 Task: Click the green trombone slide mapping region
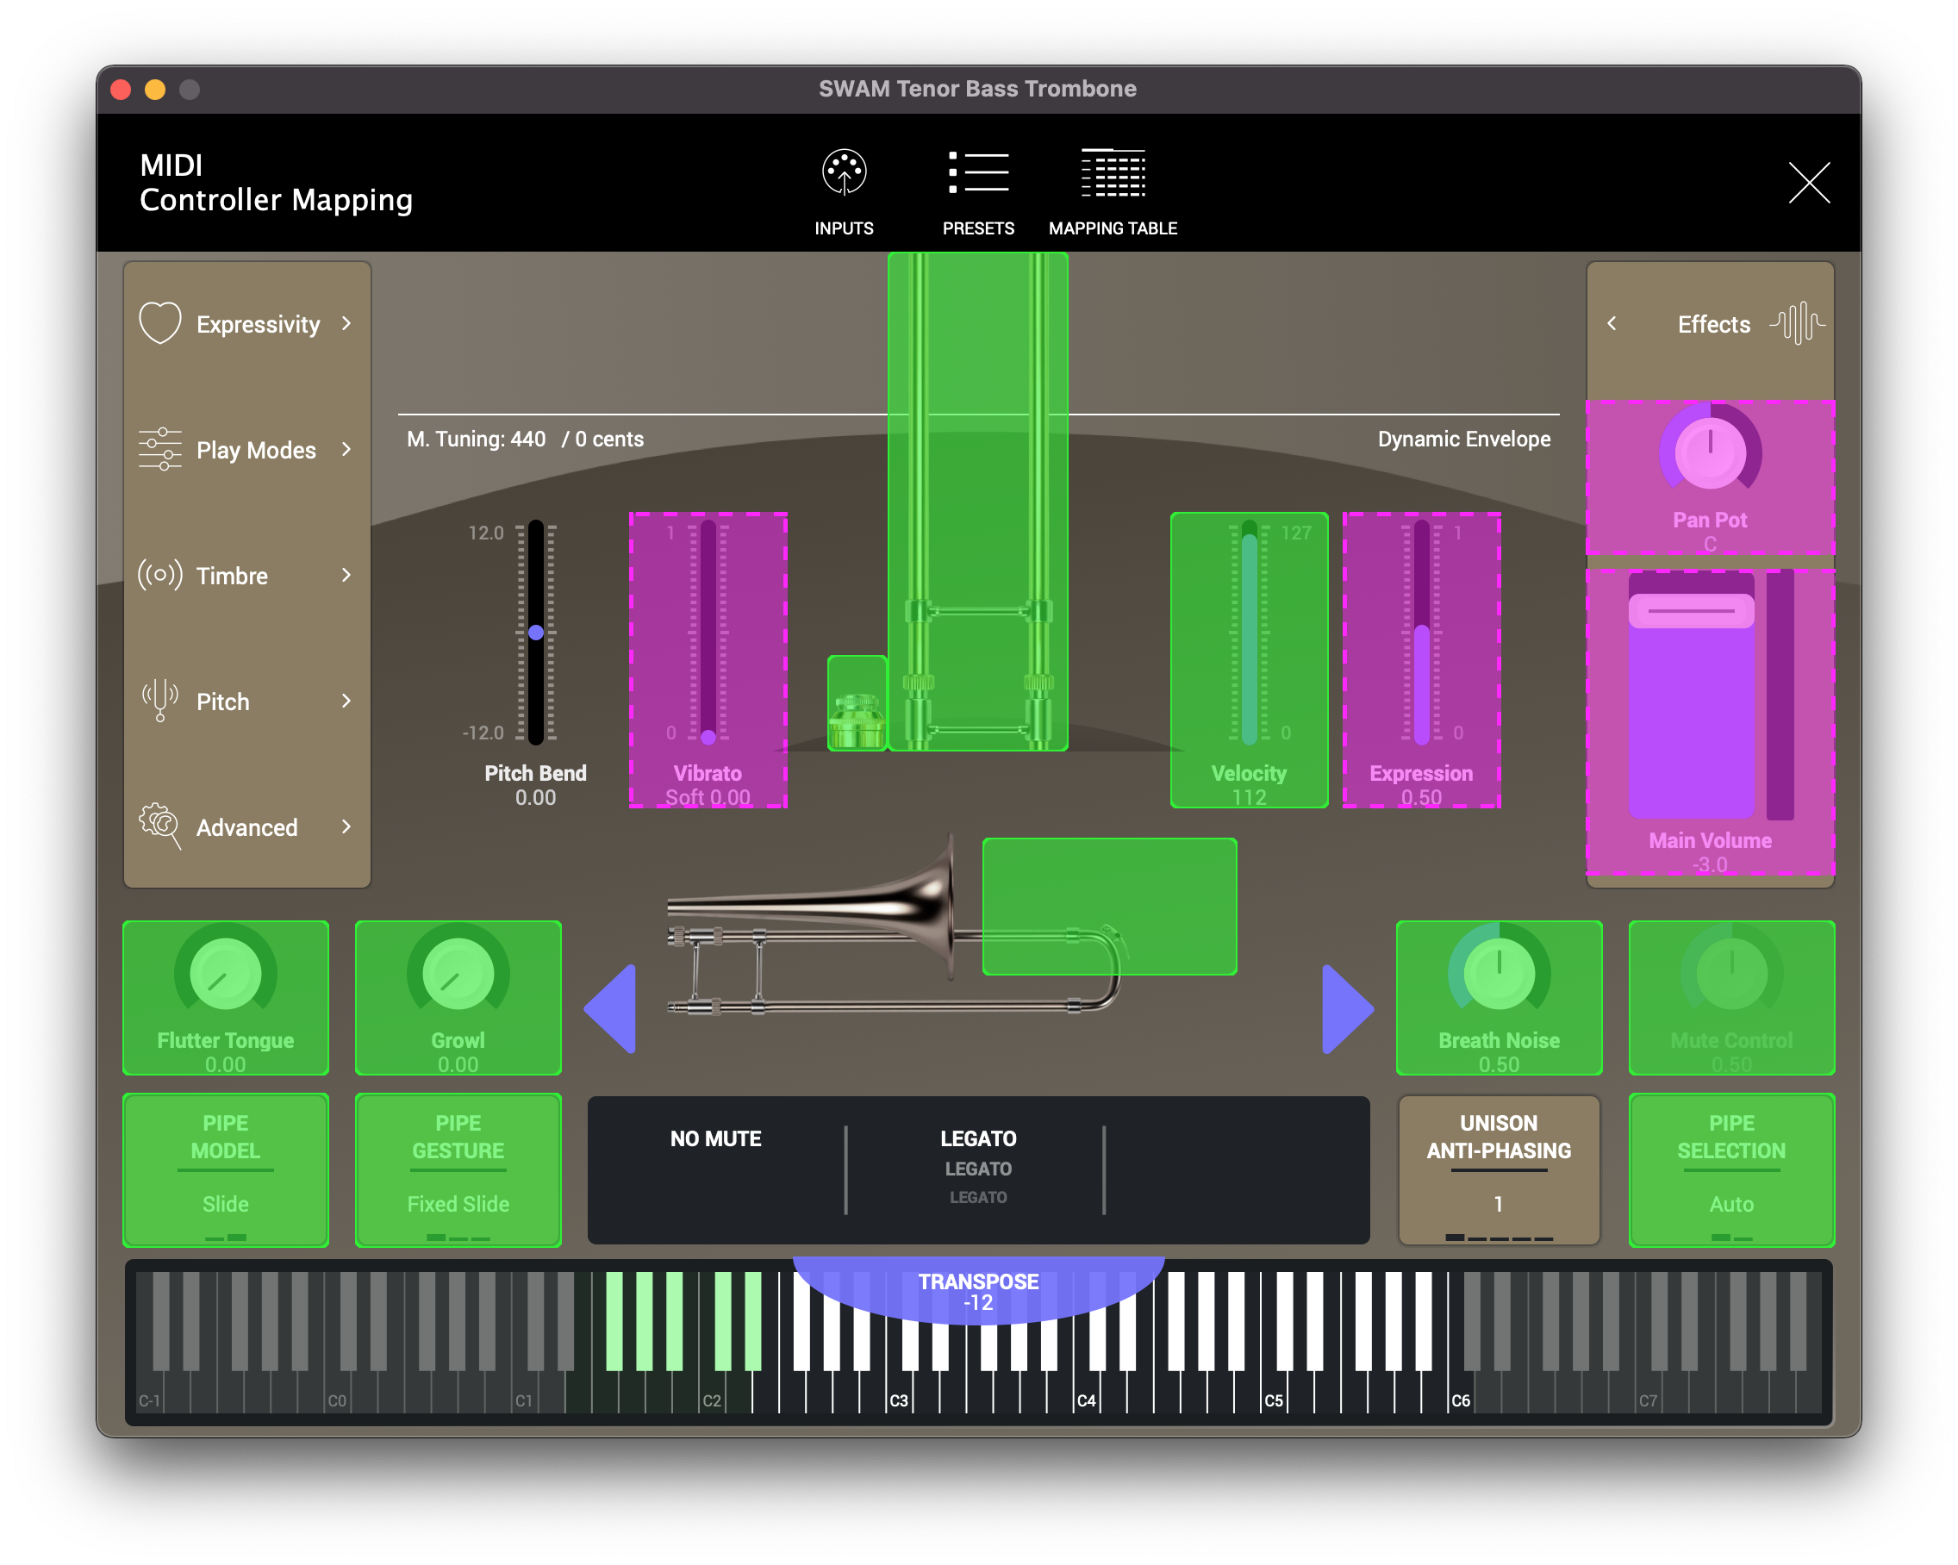click(x=977, y=502)
